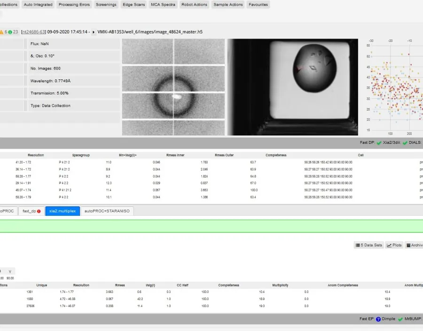
Task: Filter by Robot Actions
Action: click(x=194, y=5)
